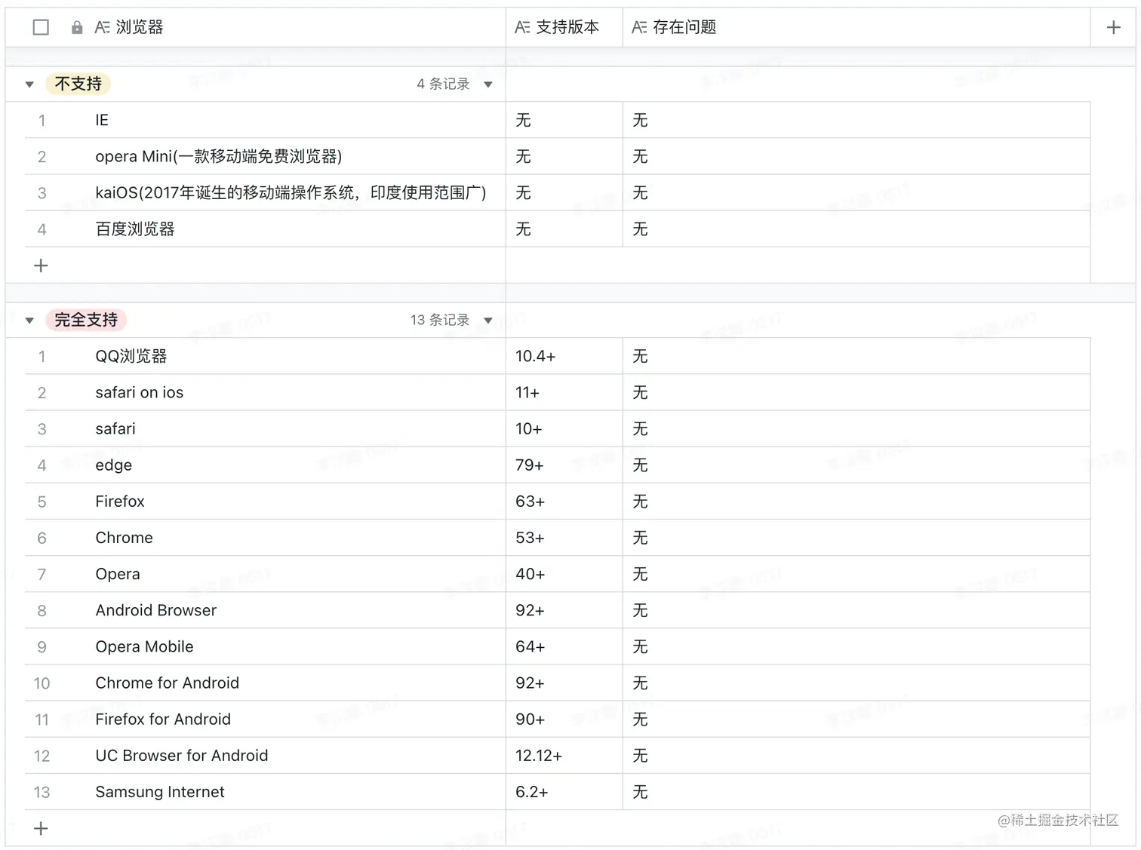This screenshot has height=850, width=1141.
Task: Add a record to the 完全支持 group
Action: pos(41,828)
